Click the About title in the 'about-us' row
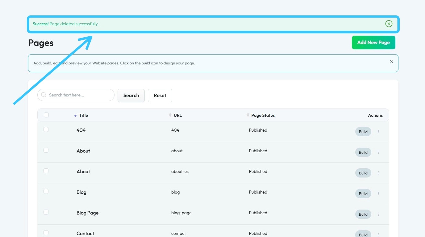The image size is (425, 237). coord(83,171)
